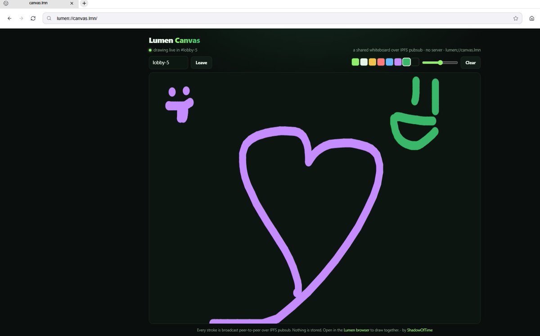
Task: Reload the canvas.lmn page
Action: [33, 18]
